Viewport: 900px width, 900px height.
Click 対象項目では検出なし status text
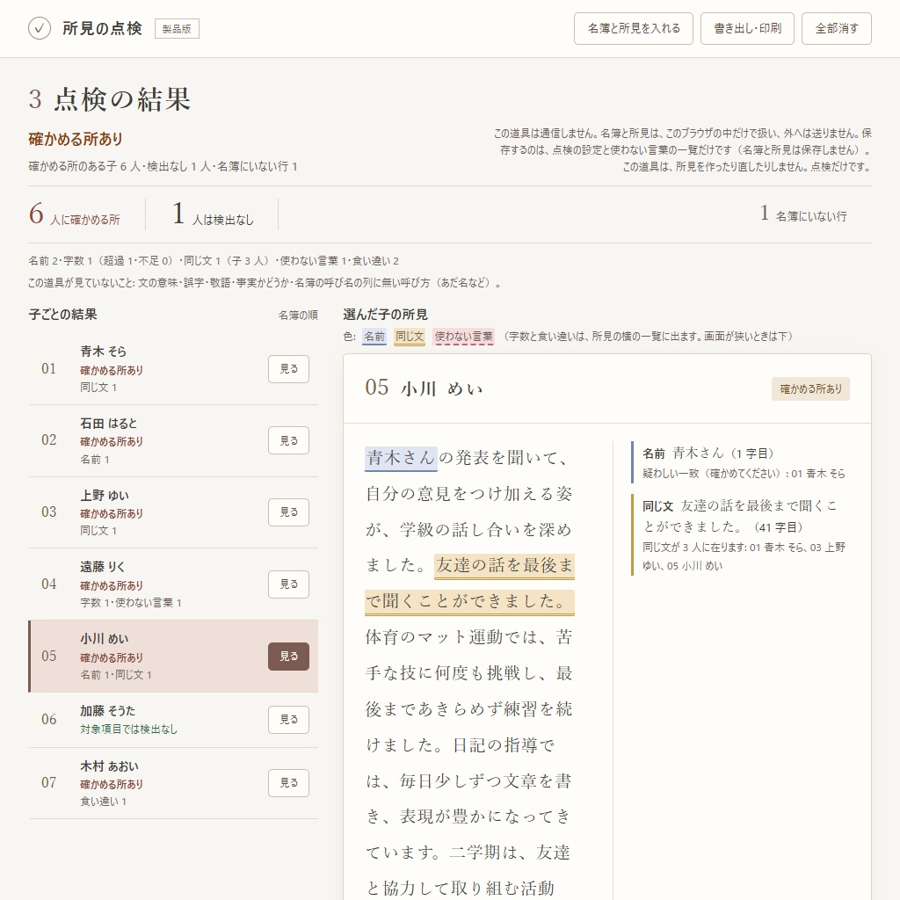[x=128, y=729]
